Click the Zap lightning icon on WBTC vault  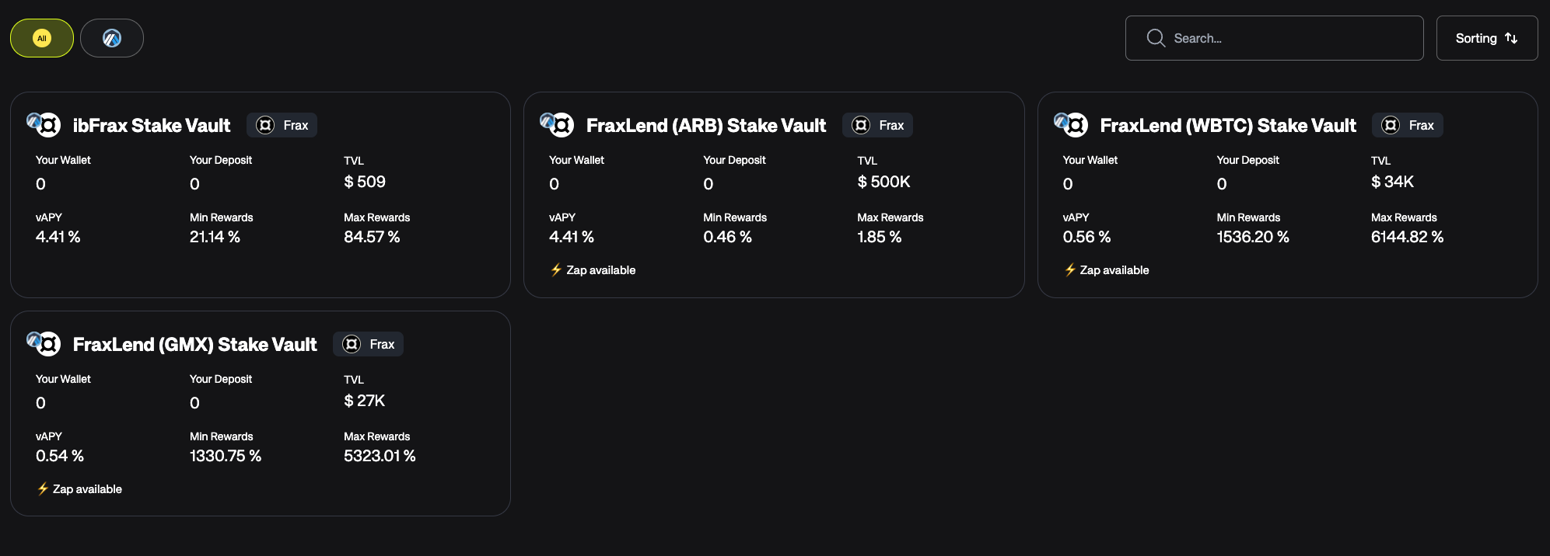[1070, 270]
